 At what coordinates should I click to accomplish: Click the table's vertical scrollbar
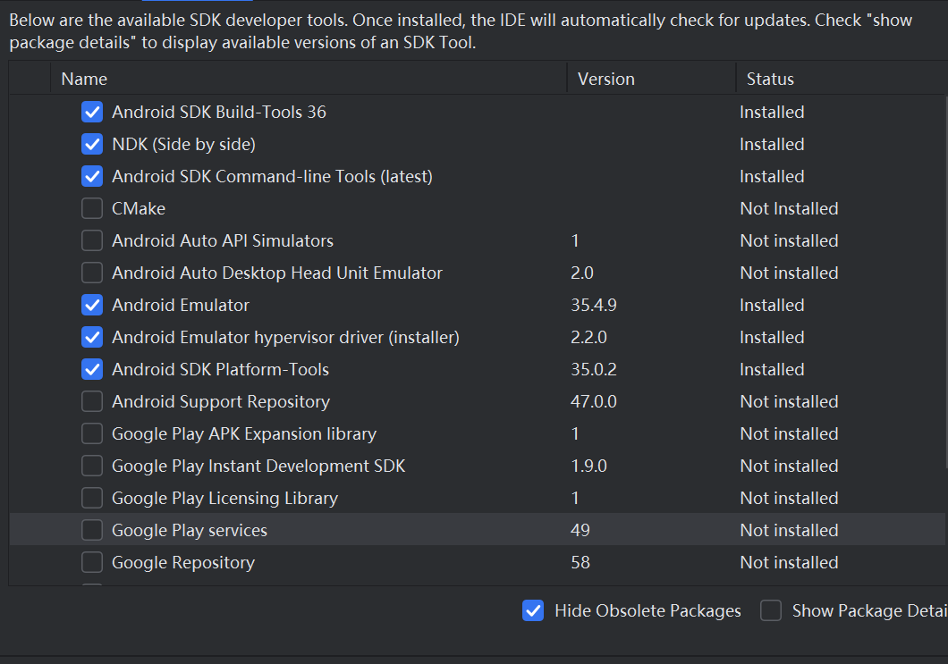pyautogui.click(x=946, y=282)
